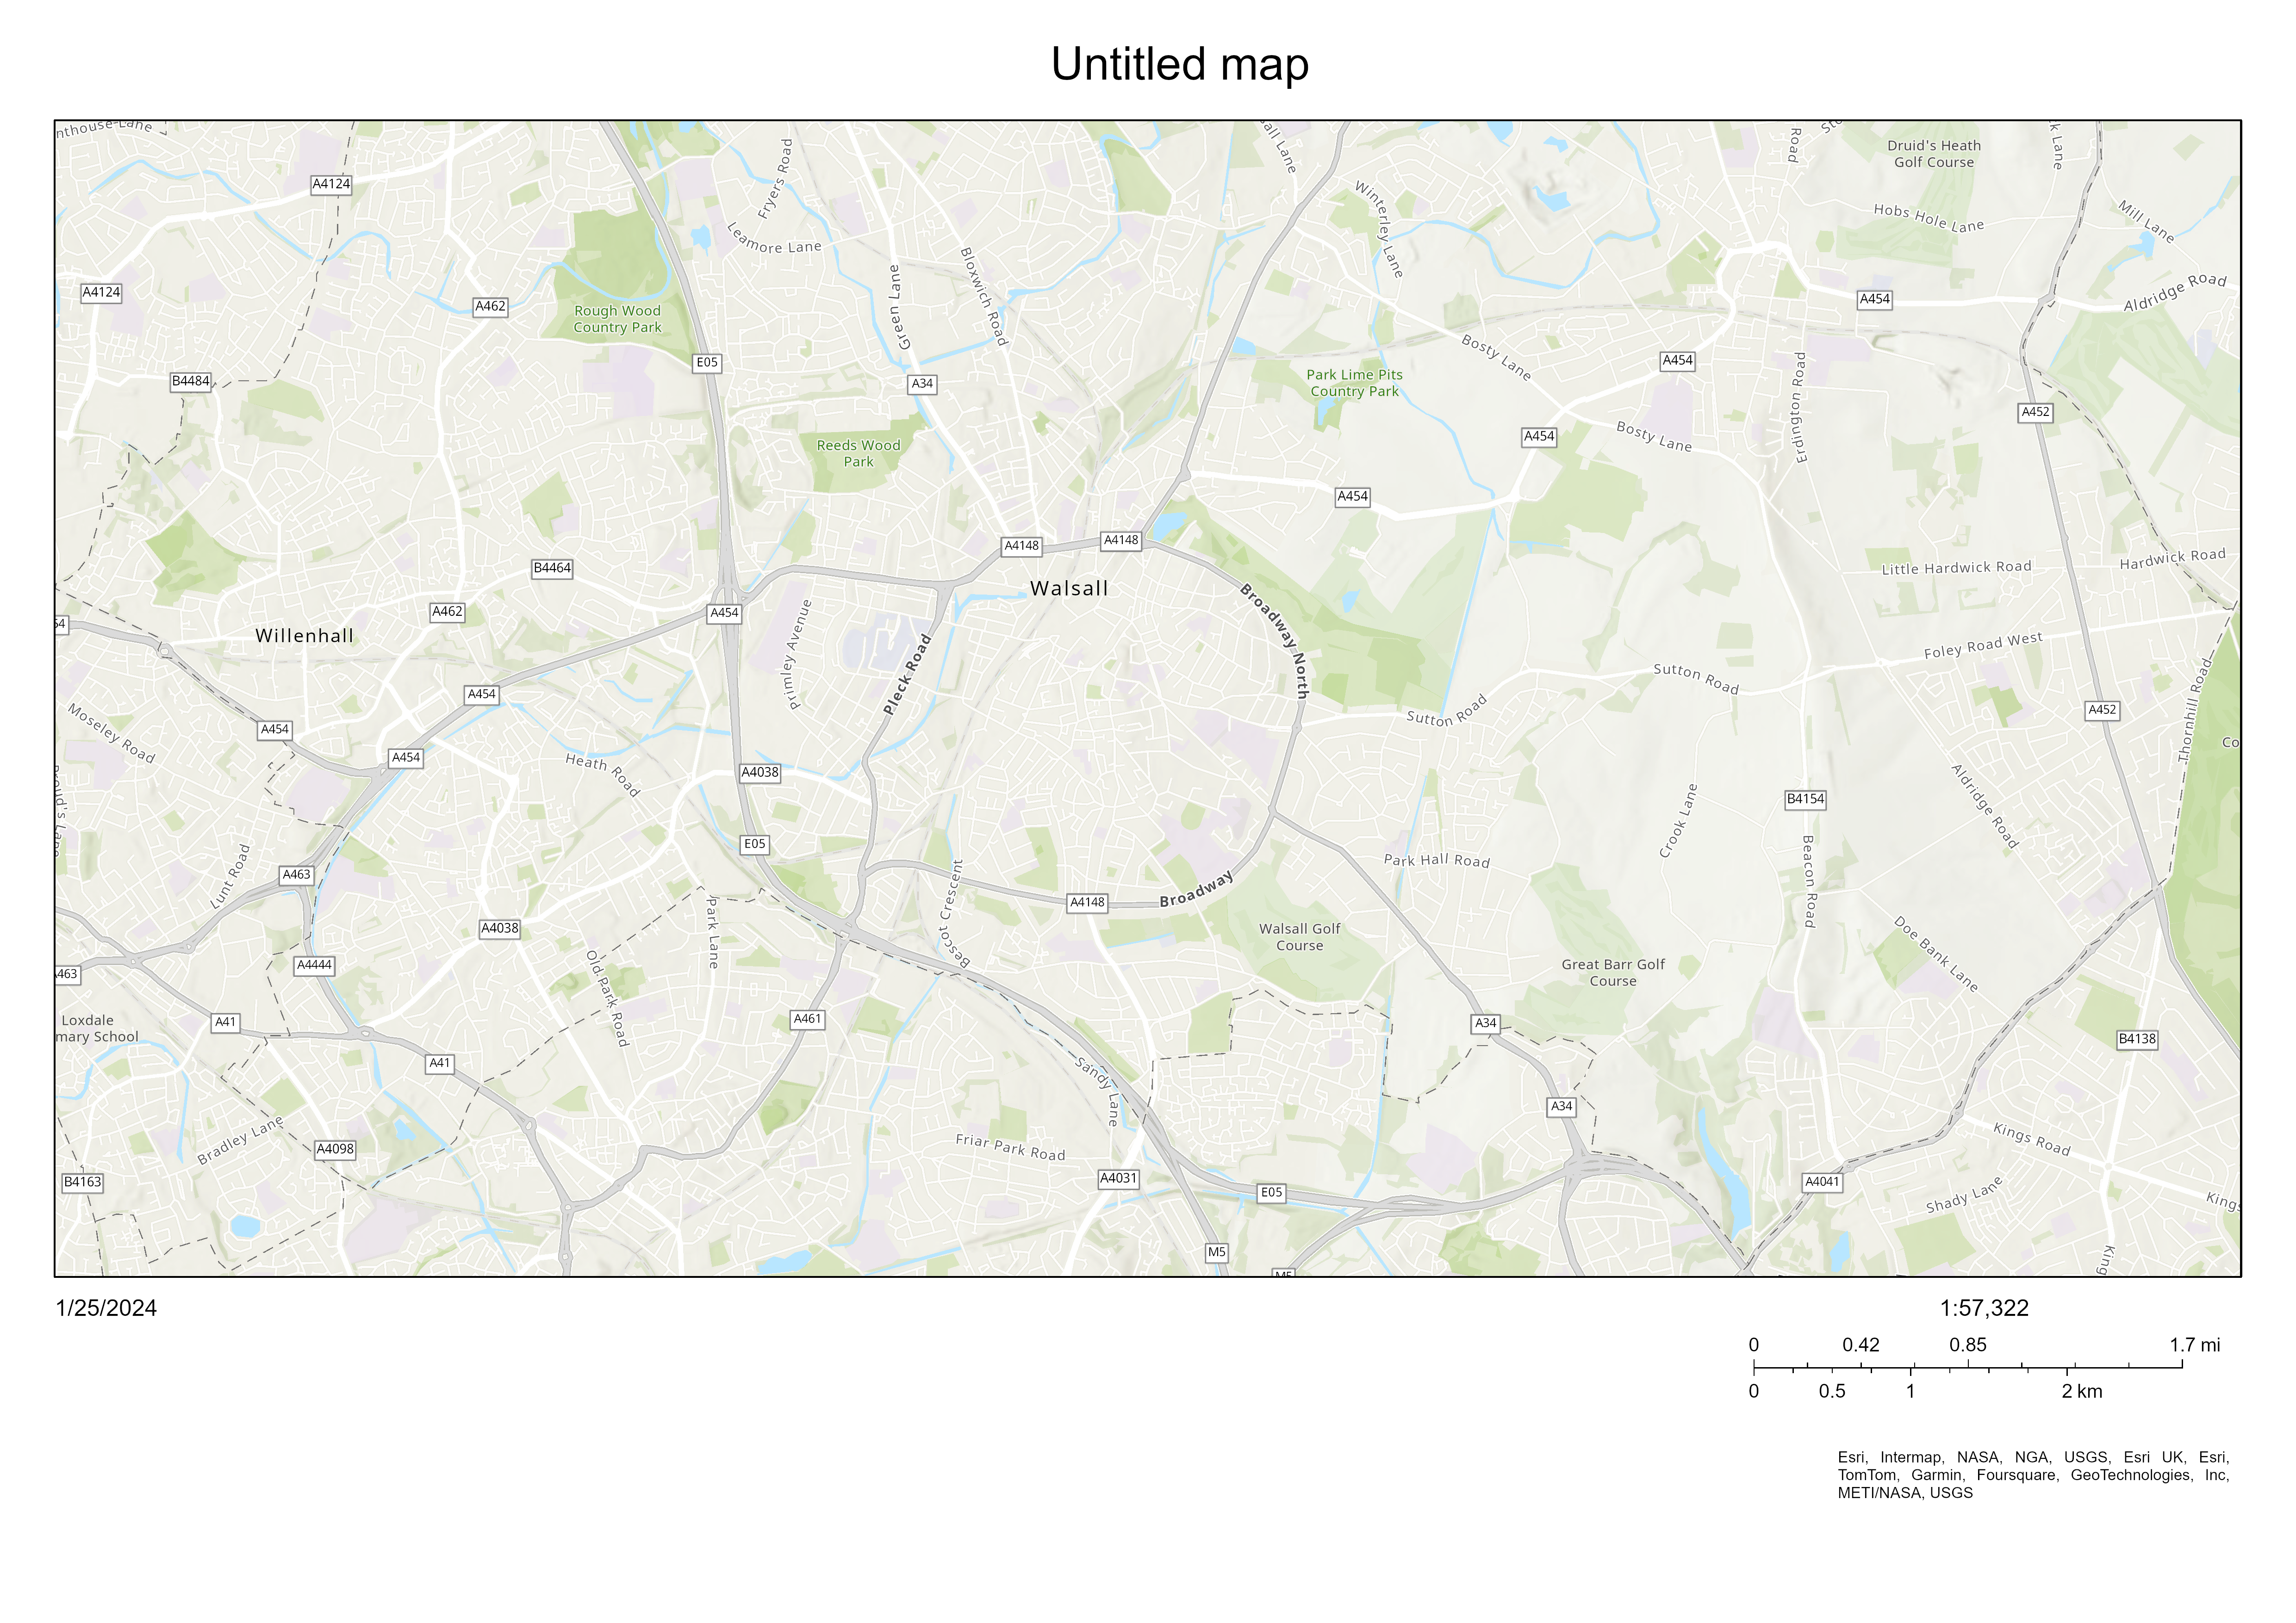Click the Willenhall town label
Viewport: 2296px width, 1623px height.
click(304, 636)
